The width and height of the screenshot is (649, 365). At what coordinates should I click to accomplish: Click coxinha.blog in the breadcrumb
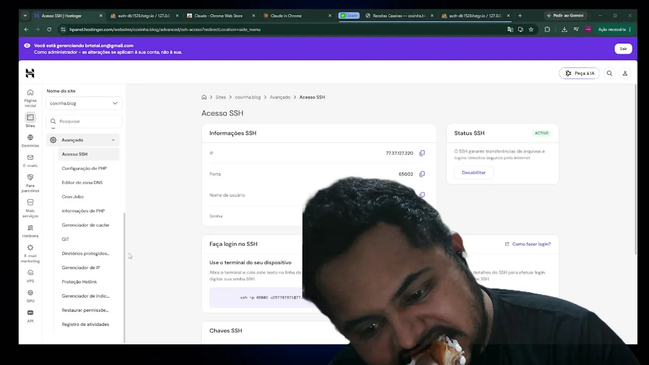(247, 97)
